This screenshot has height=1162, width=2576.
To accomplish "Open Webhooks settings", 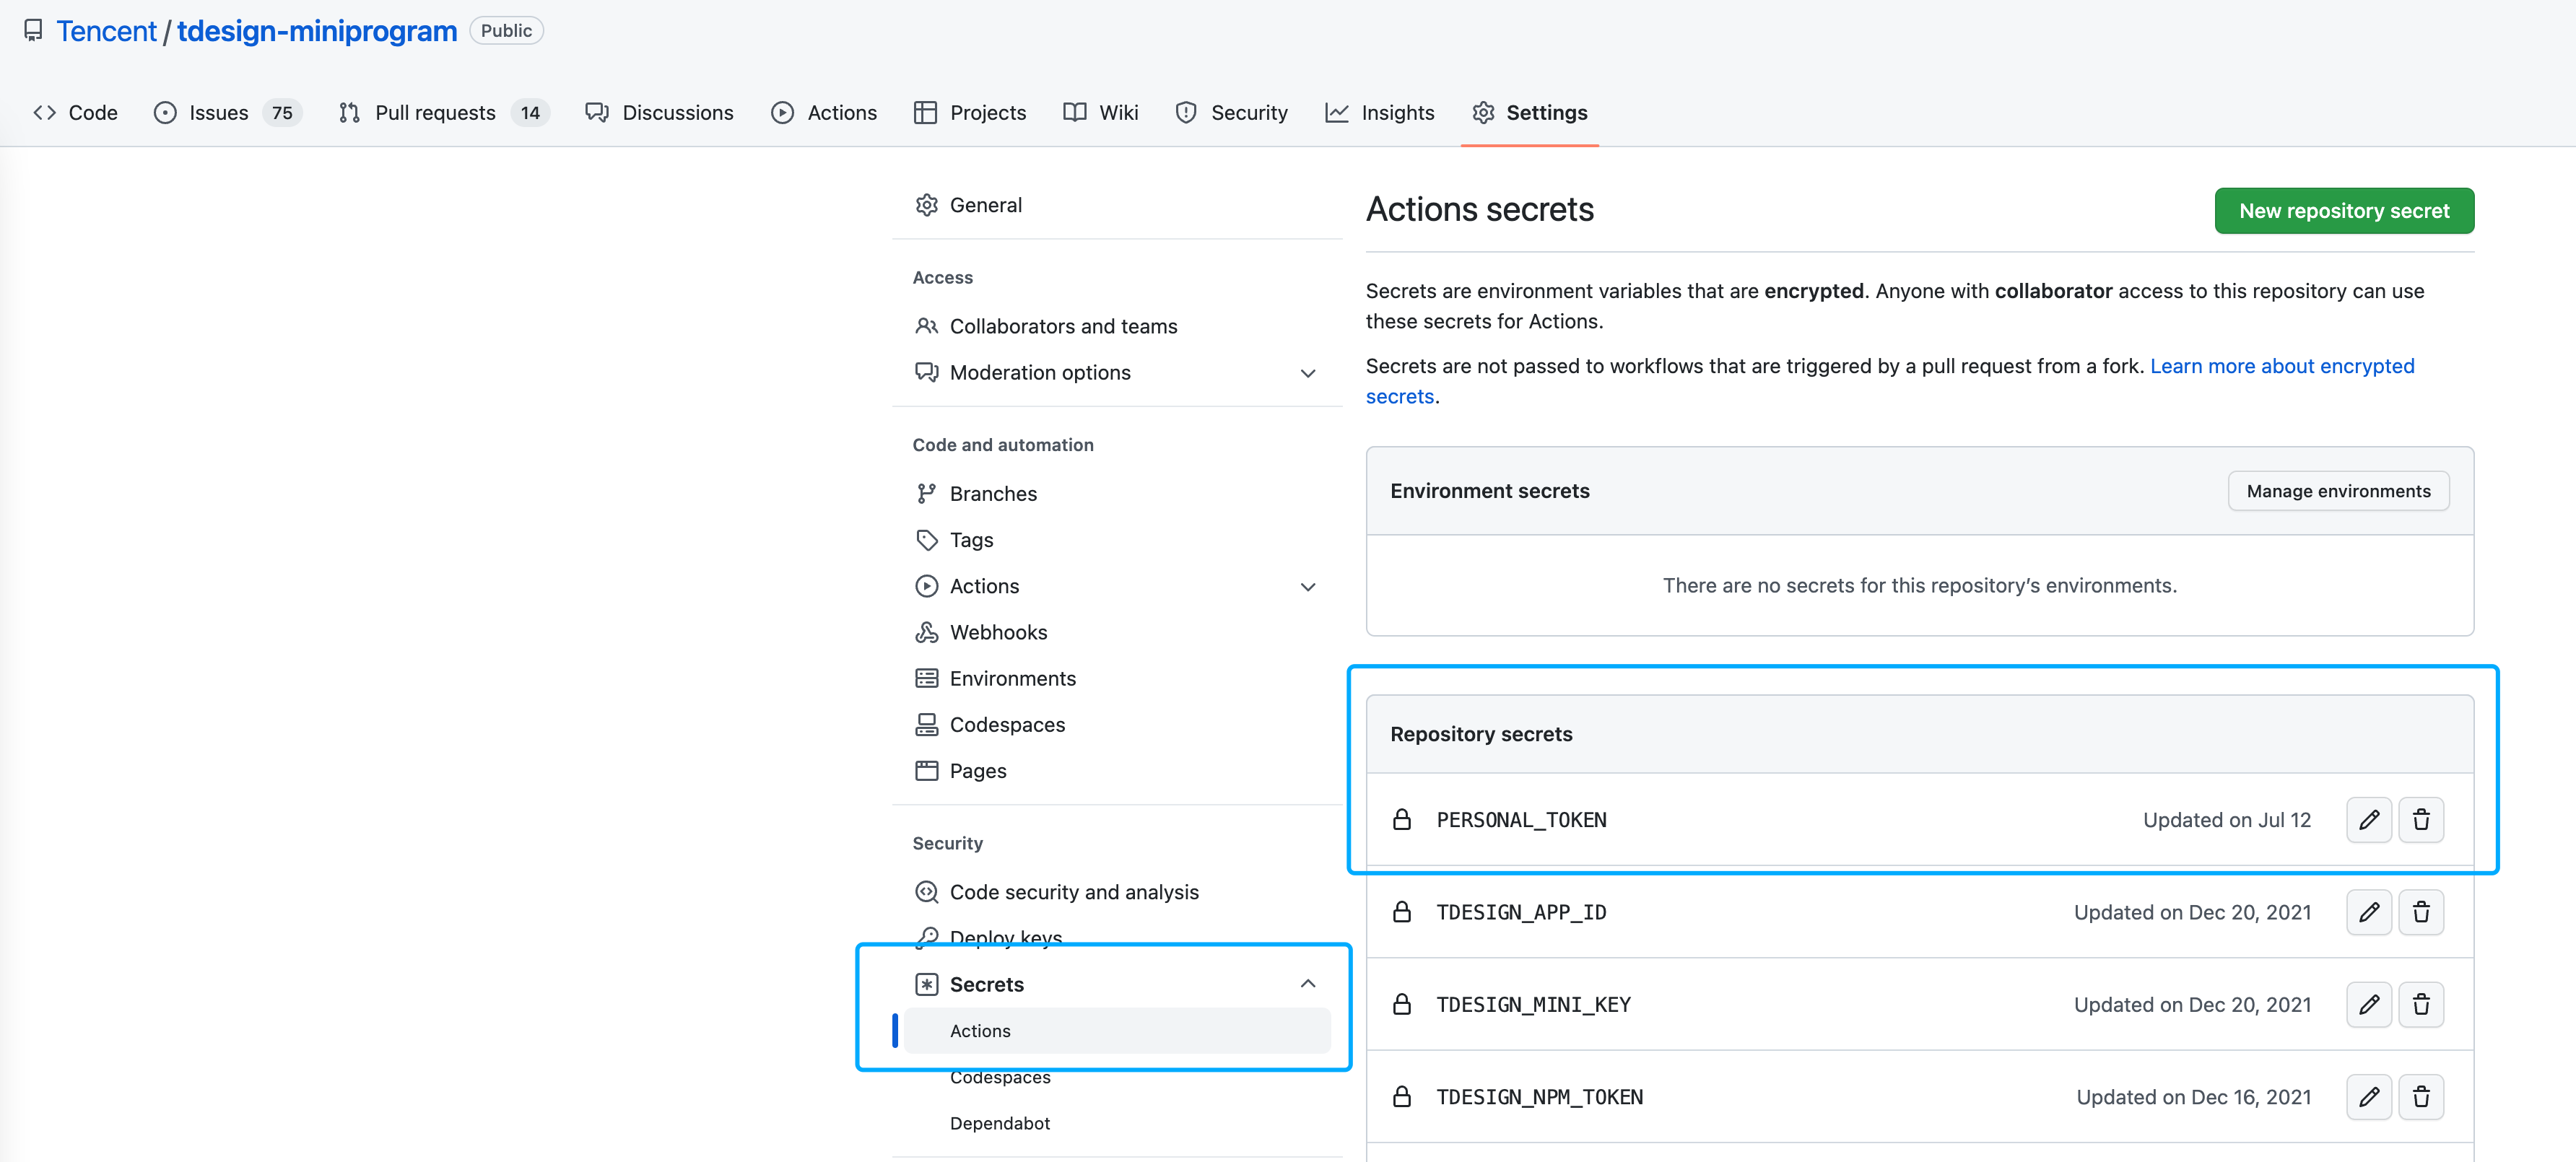I will pyautogui.click(x=1117, y=633).
